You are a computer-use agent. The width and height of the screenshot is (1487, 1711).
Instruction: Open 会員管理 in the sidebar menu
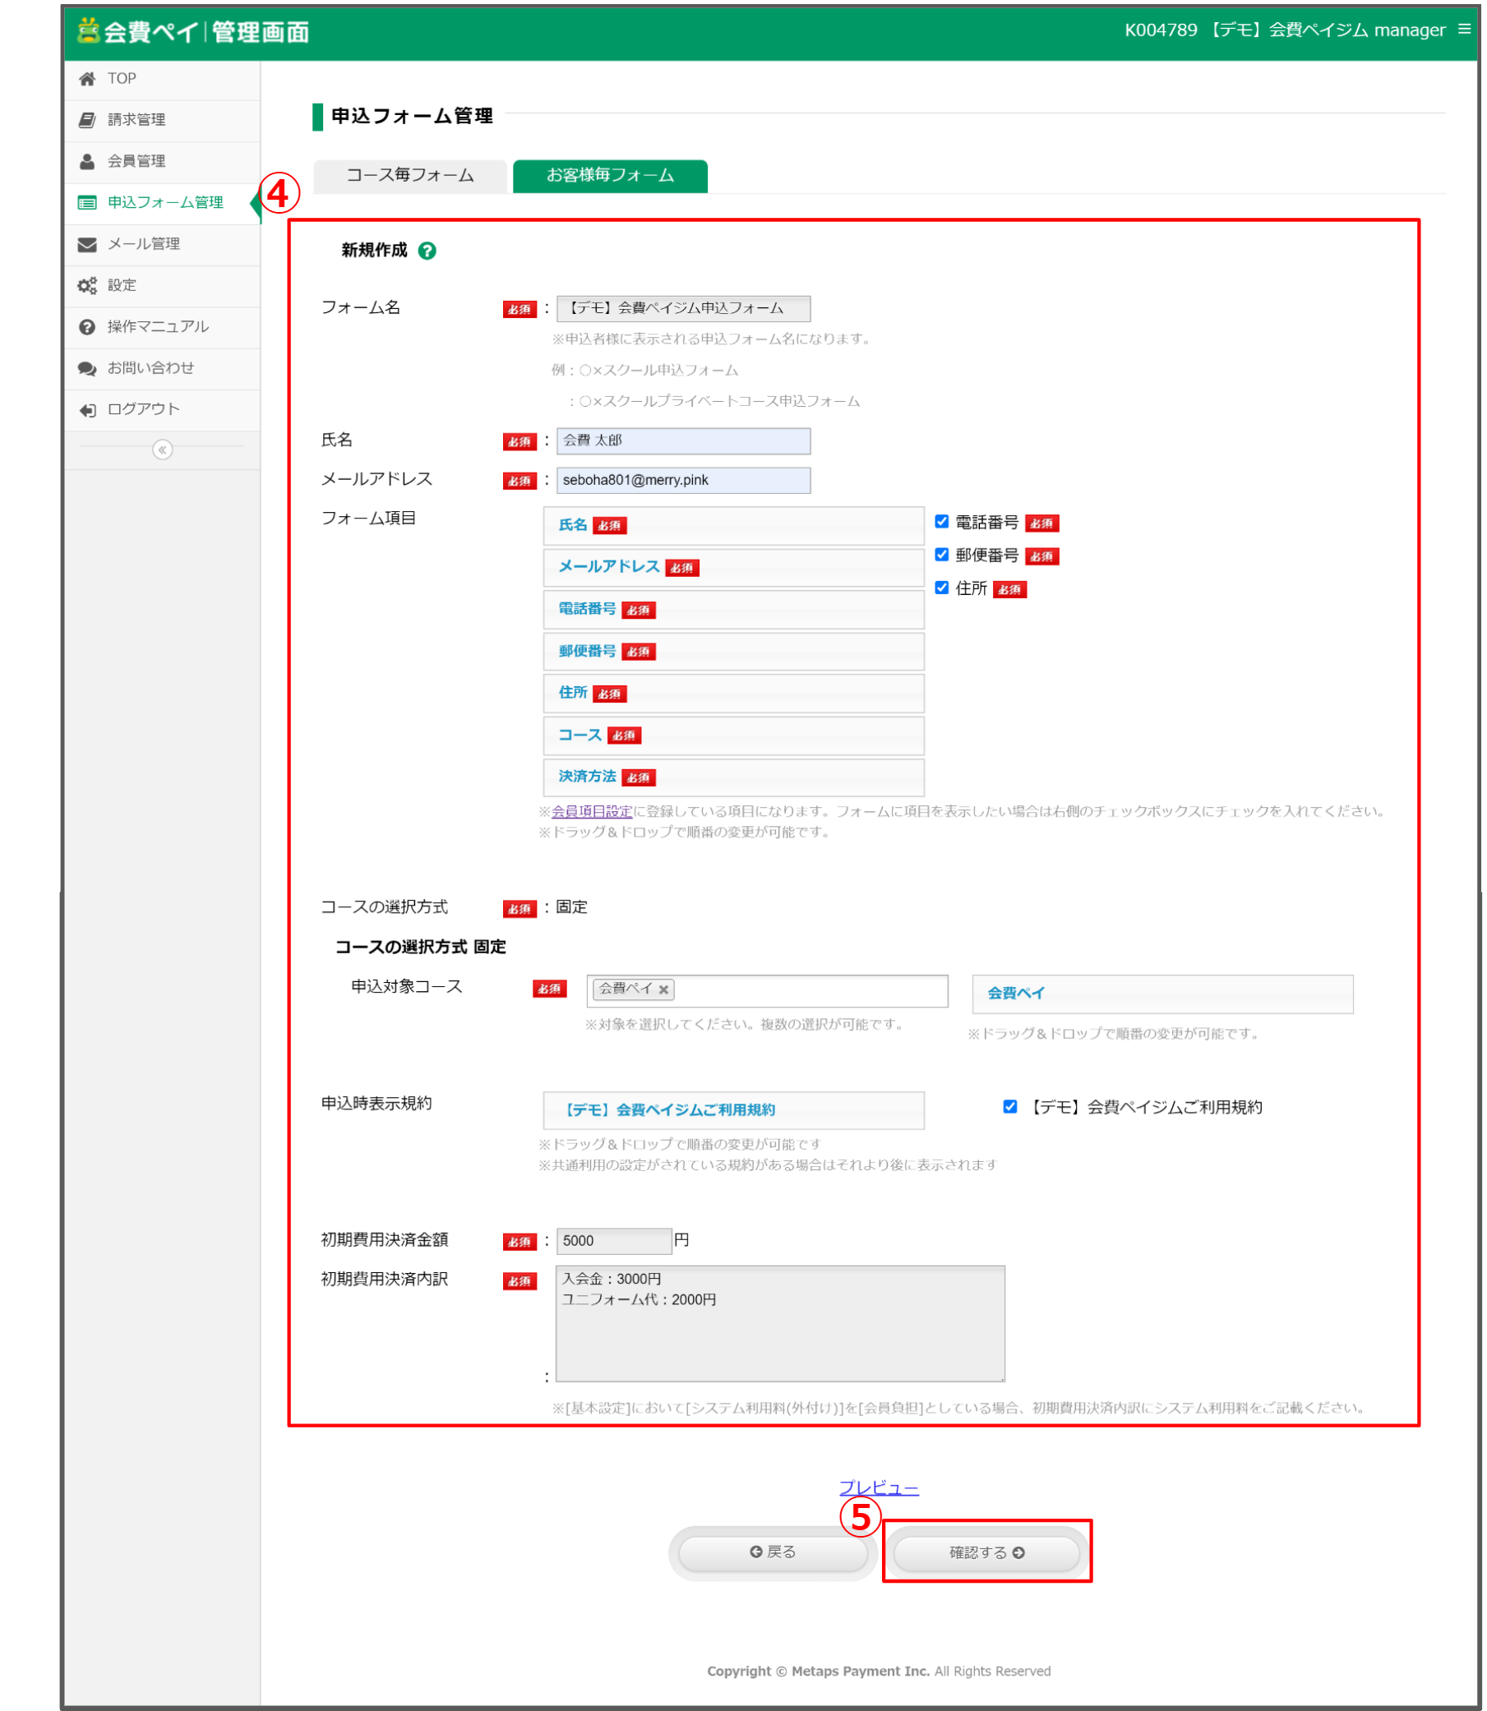click(163, 162)
